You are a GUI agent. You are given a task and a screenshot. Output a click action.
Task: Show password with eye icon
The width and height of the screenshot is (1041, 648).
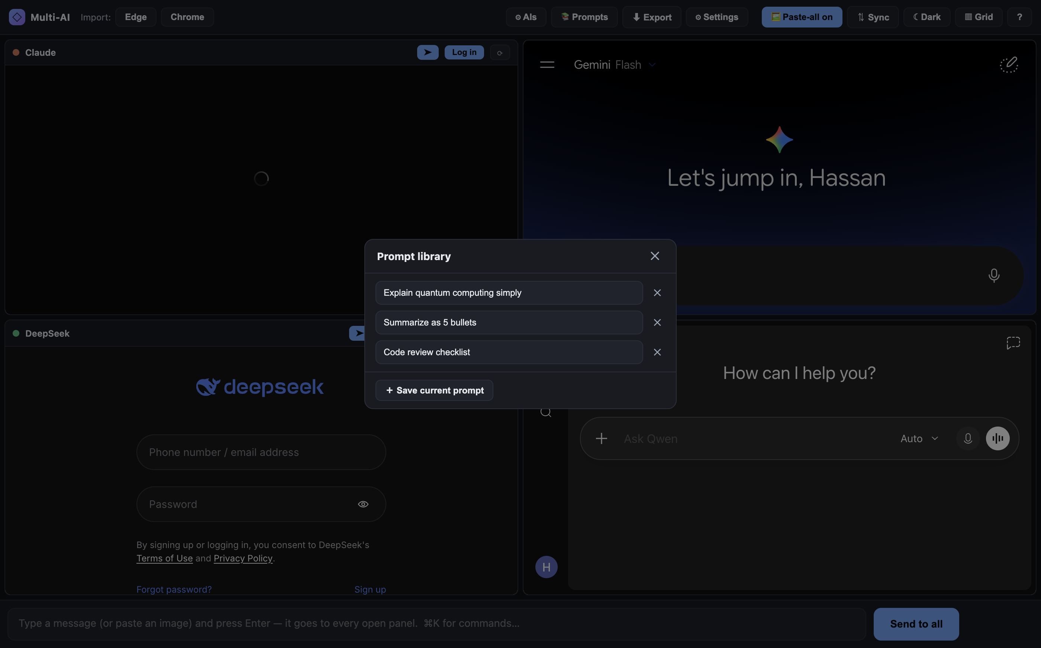click(363, 504)
